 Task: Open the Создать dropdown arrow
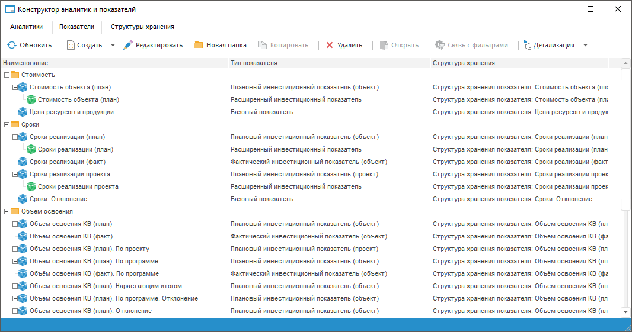pyautogui.click(x=113, y=45)
